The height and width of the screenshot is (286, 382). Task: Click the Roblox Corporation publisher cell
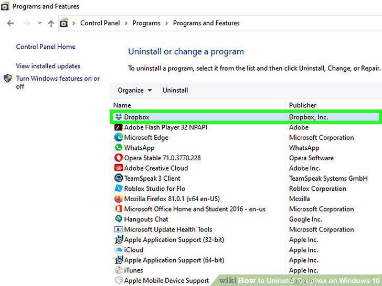[x=317, y=189]
